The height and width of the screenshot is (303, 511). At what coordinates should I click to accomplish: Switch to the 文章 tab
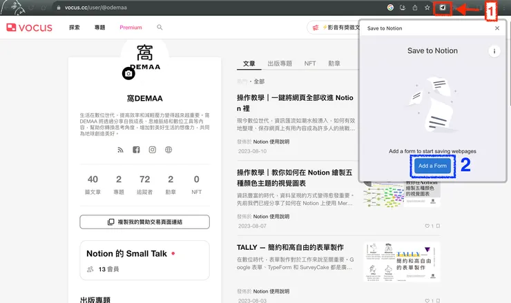click(x=249, y=63)
